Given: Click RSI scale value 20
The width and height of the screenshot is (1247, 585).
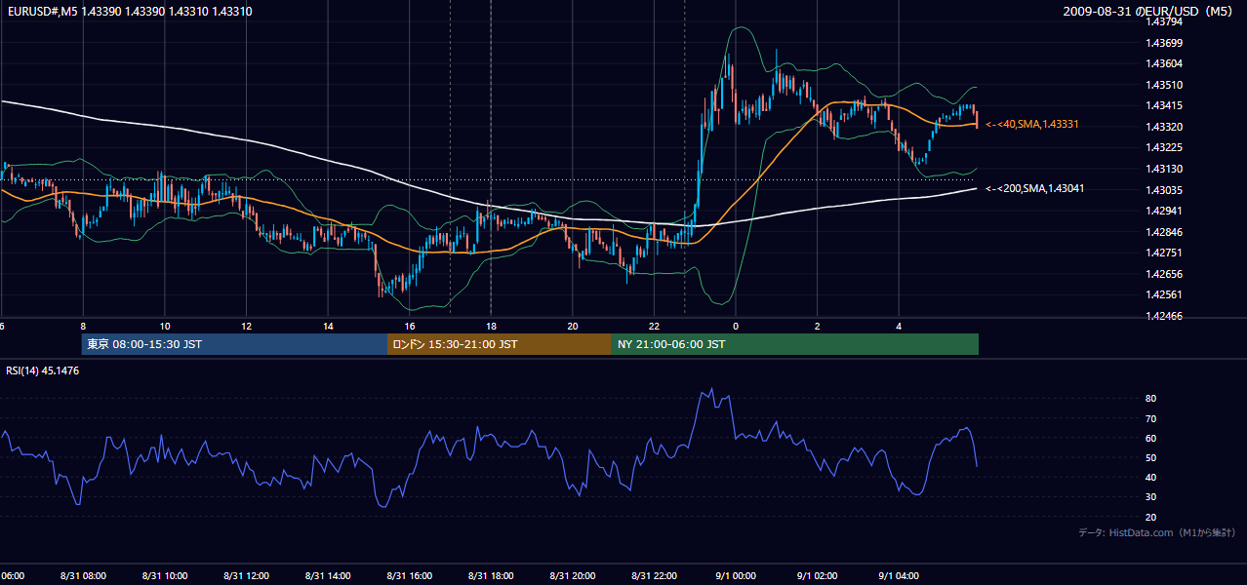Looking at the screenshot, I should (x=1150, y=517).
